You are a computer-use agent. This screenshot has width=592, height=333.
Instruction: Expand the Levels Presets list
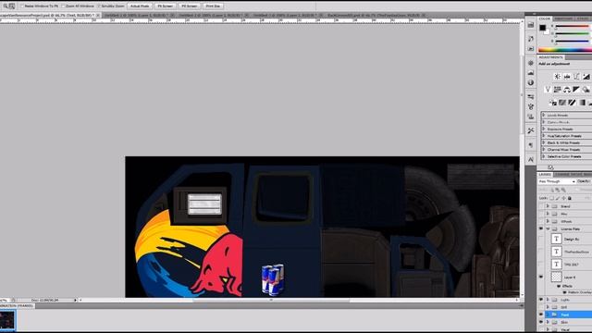[x=544, y=115]
